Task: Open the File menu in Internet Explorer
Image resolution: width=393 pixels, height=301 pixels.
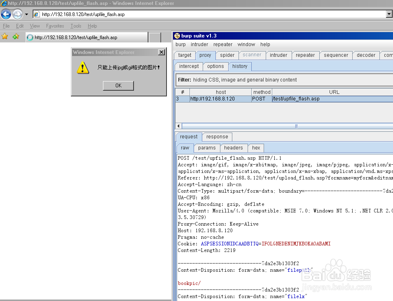Action: (6, 26)
